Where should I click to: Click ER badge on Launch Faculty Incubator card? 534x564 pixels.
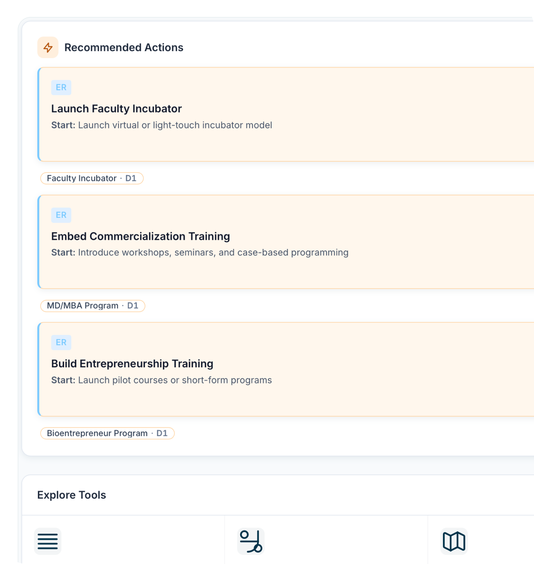61,88
